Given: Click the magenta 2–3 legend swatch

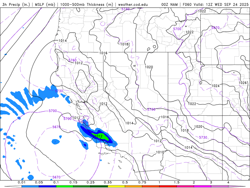Looking at the screenshot, I should coord(202,186).
